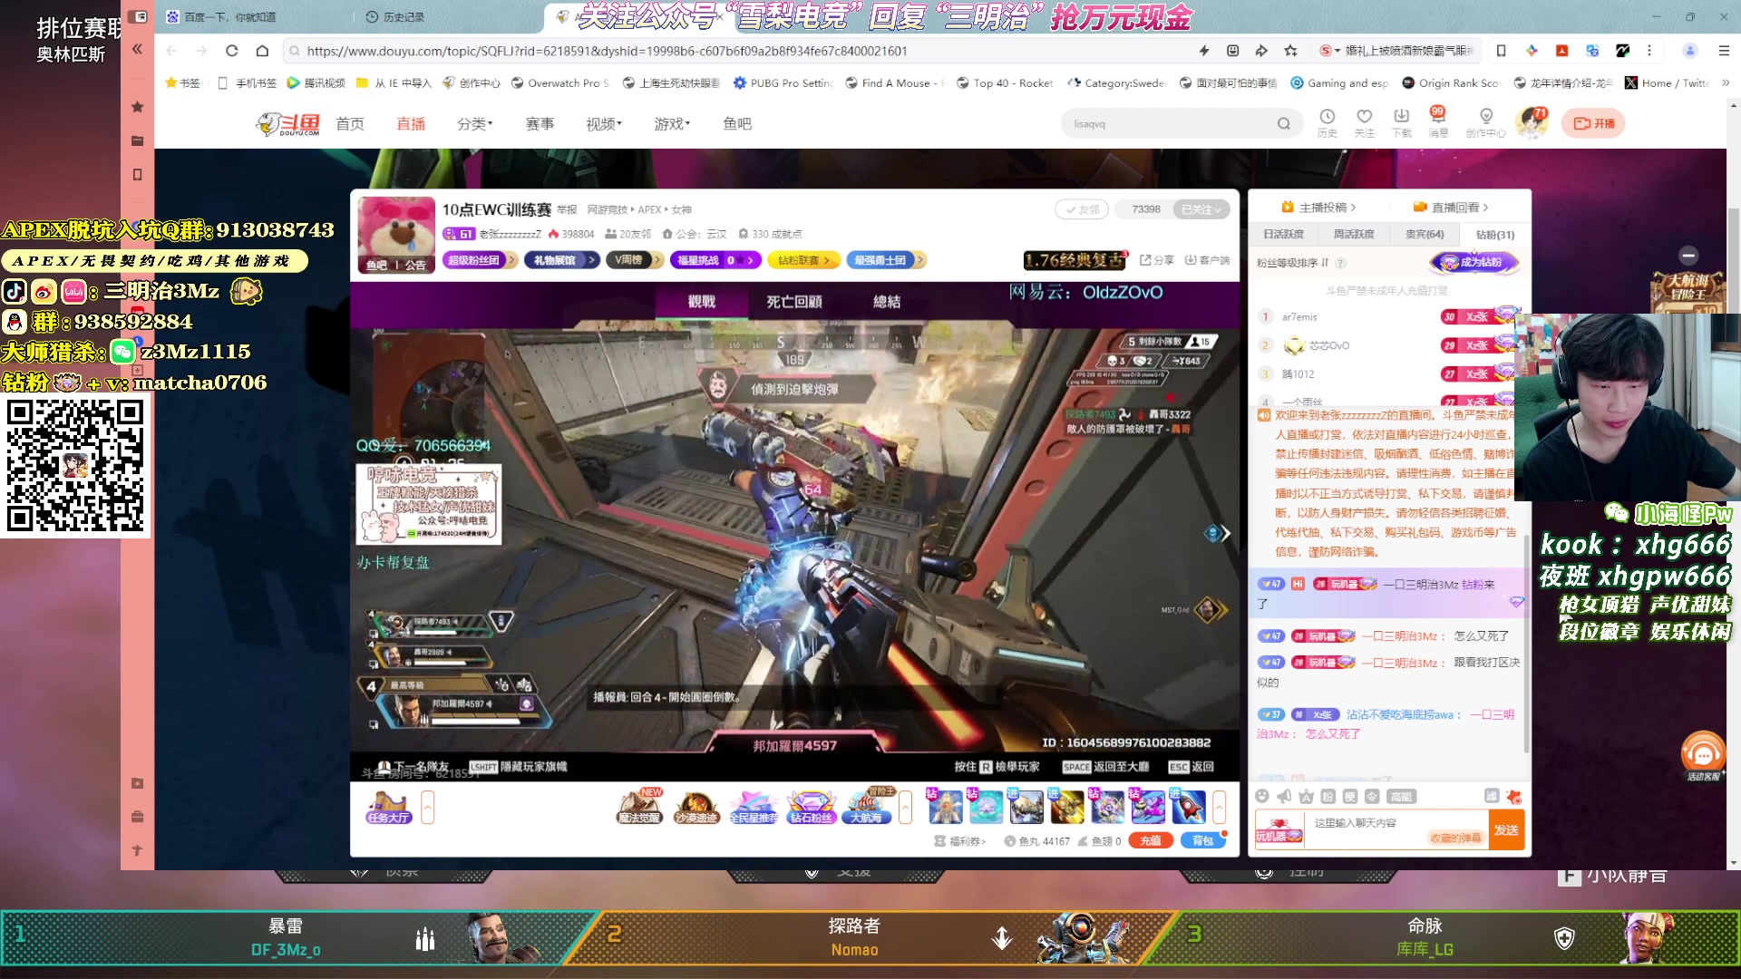
Task: Click 成为钻粉 button
Action: coord(1473,262)
